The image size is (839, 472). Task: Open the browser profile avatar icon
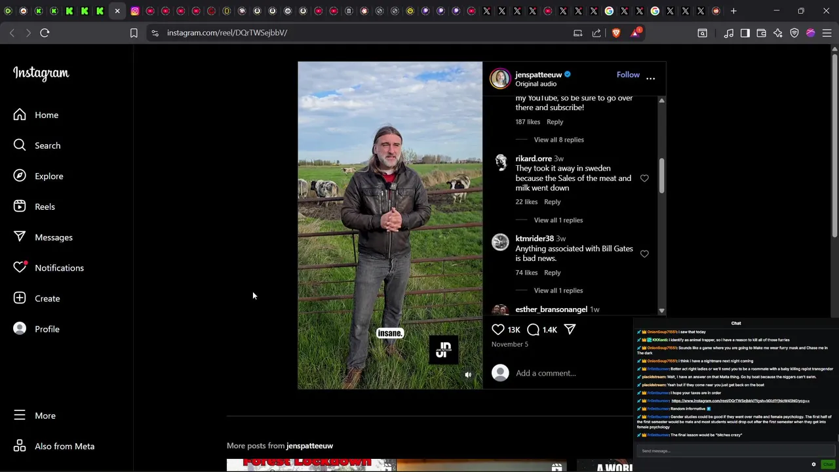tap(811, 33)
